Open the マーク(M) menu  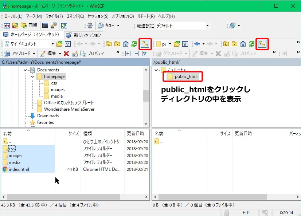34,16
